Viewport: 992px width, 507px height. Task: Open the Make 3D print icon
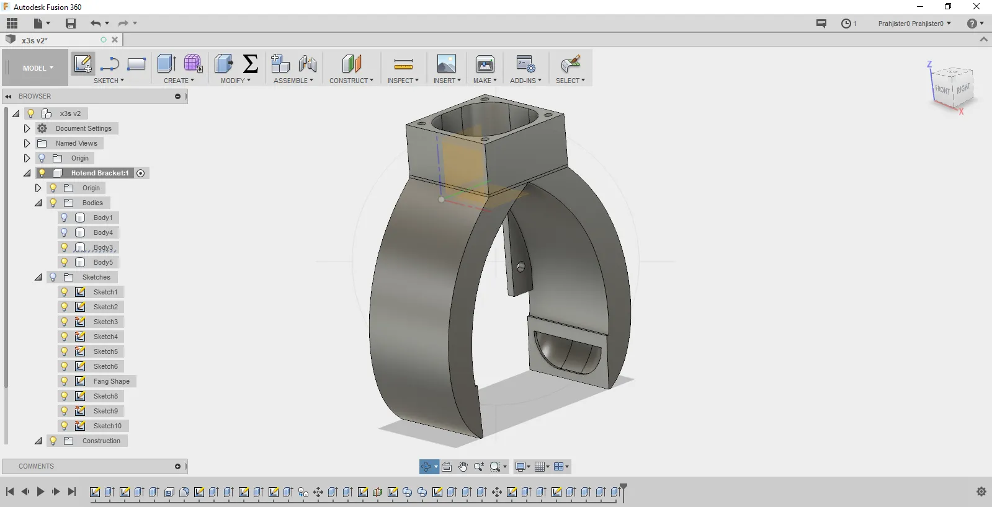[x=485, y=64]
